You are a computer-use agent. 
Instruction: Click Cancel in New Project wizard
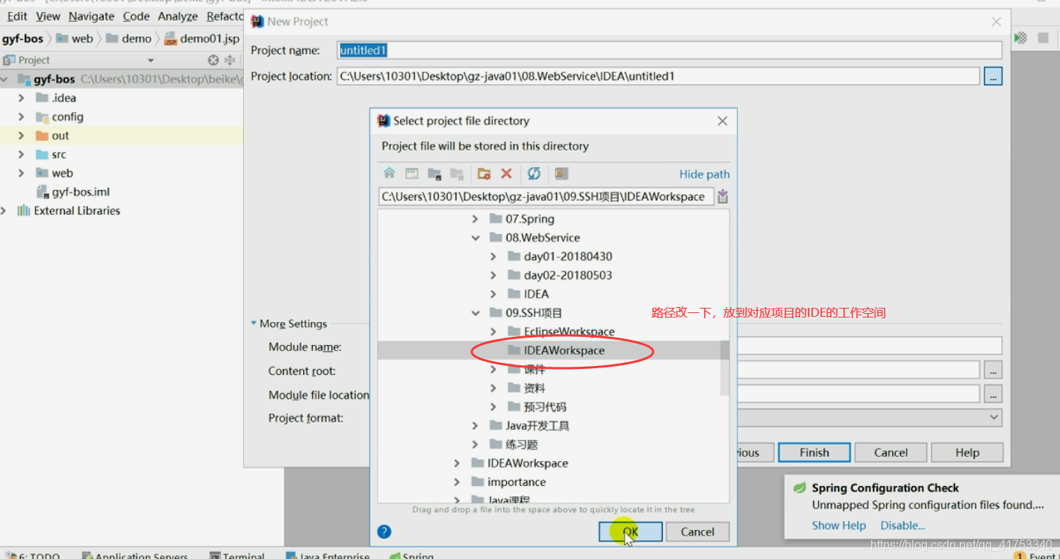[x=891, y=452]
